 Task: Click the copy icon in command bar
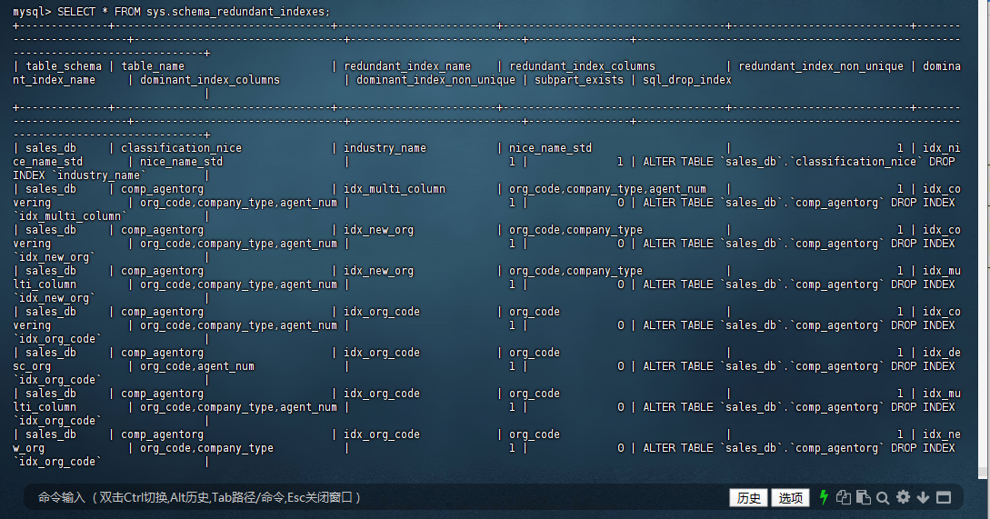tap(844, 497)
